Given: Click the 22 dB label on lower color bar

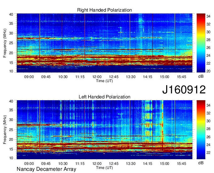Looking at the screenshot, I should 208,153.
